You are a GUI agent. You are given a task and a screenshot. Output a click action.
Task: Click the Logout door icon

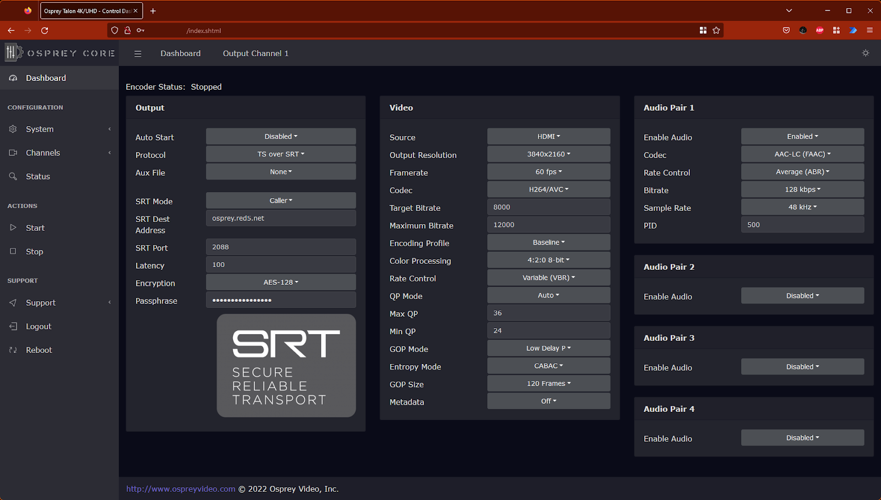tap(13, 326)
